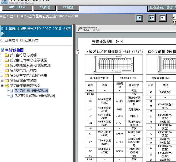Click folder icon of 第4章电气示意图
The image size is (176, 162).
[7, 71]
